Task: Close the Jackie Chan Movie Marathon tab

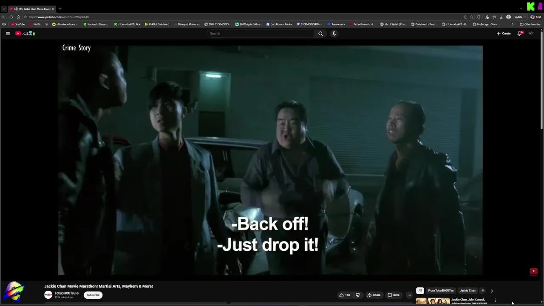Action: pos(53,9)
